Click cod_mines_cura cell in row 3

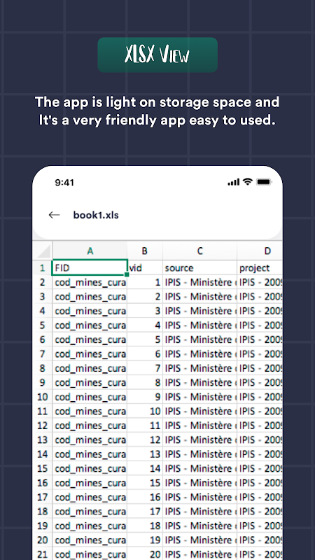(90, 297)
